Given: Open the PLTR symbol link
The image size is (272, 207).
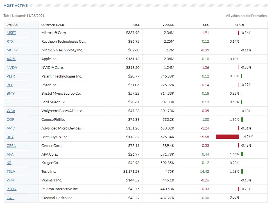Looking at the screenshot, I should point(11,76).
